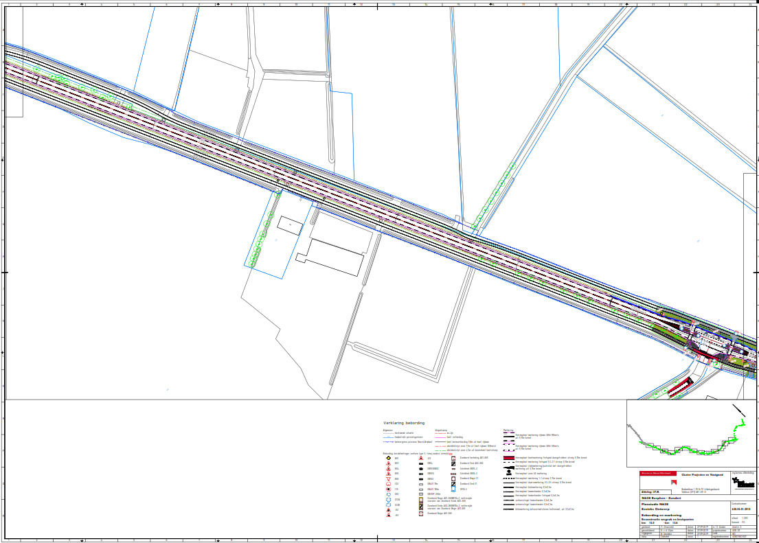
Task: Click the yellow diamond B01 priority sign symbol
Action: (x=389, y=458)
